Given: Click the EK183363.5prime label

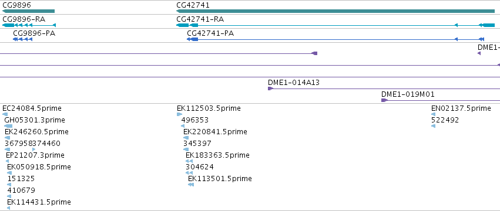Looking at the screenshot, I should coord(217,155).
